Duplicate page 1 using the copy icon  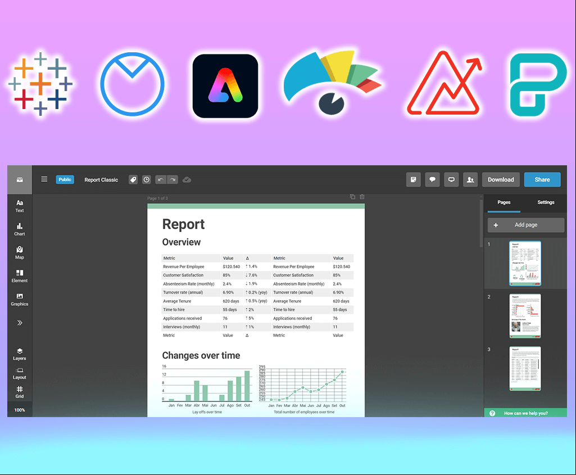[353, 197]
